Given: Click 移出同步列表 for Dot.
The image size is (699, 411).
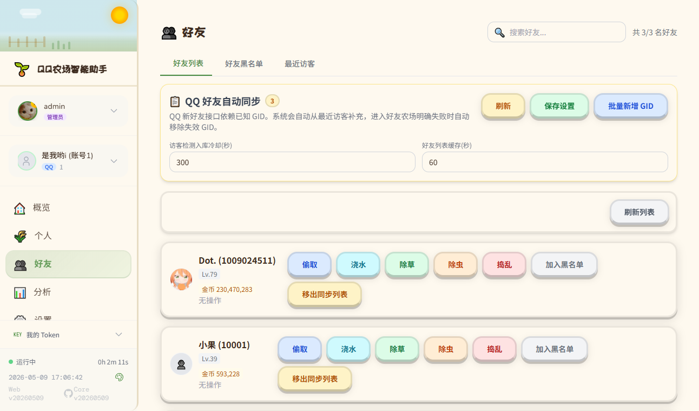Looking at the screenshot, I should click(325, 295).
